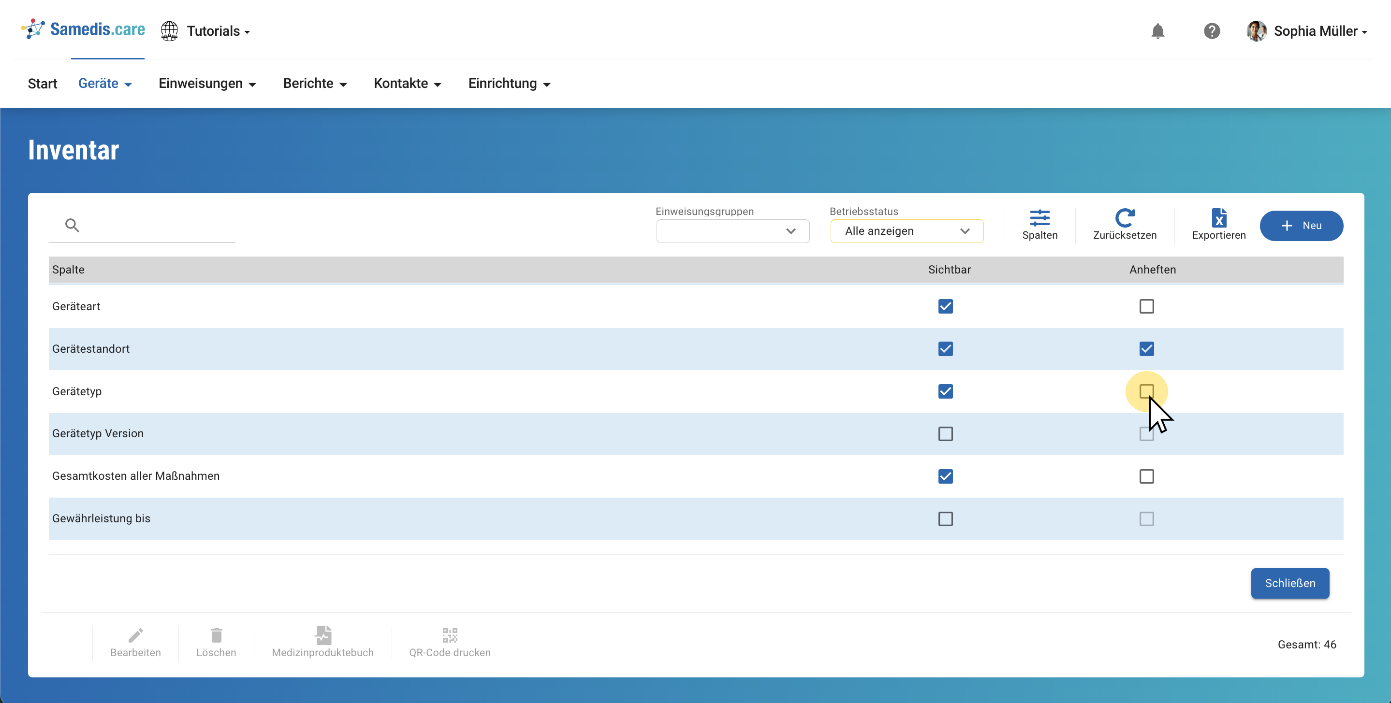The width and height of the screenshot is (1391, 703).
Task: Uncheck Sichtbar for Geräteart
Action: (x=945, y=306)
